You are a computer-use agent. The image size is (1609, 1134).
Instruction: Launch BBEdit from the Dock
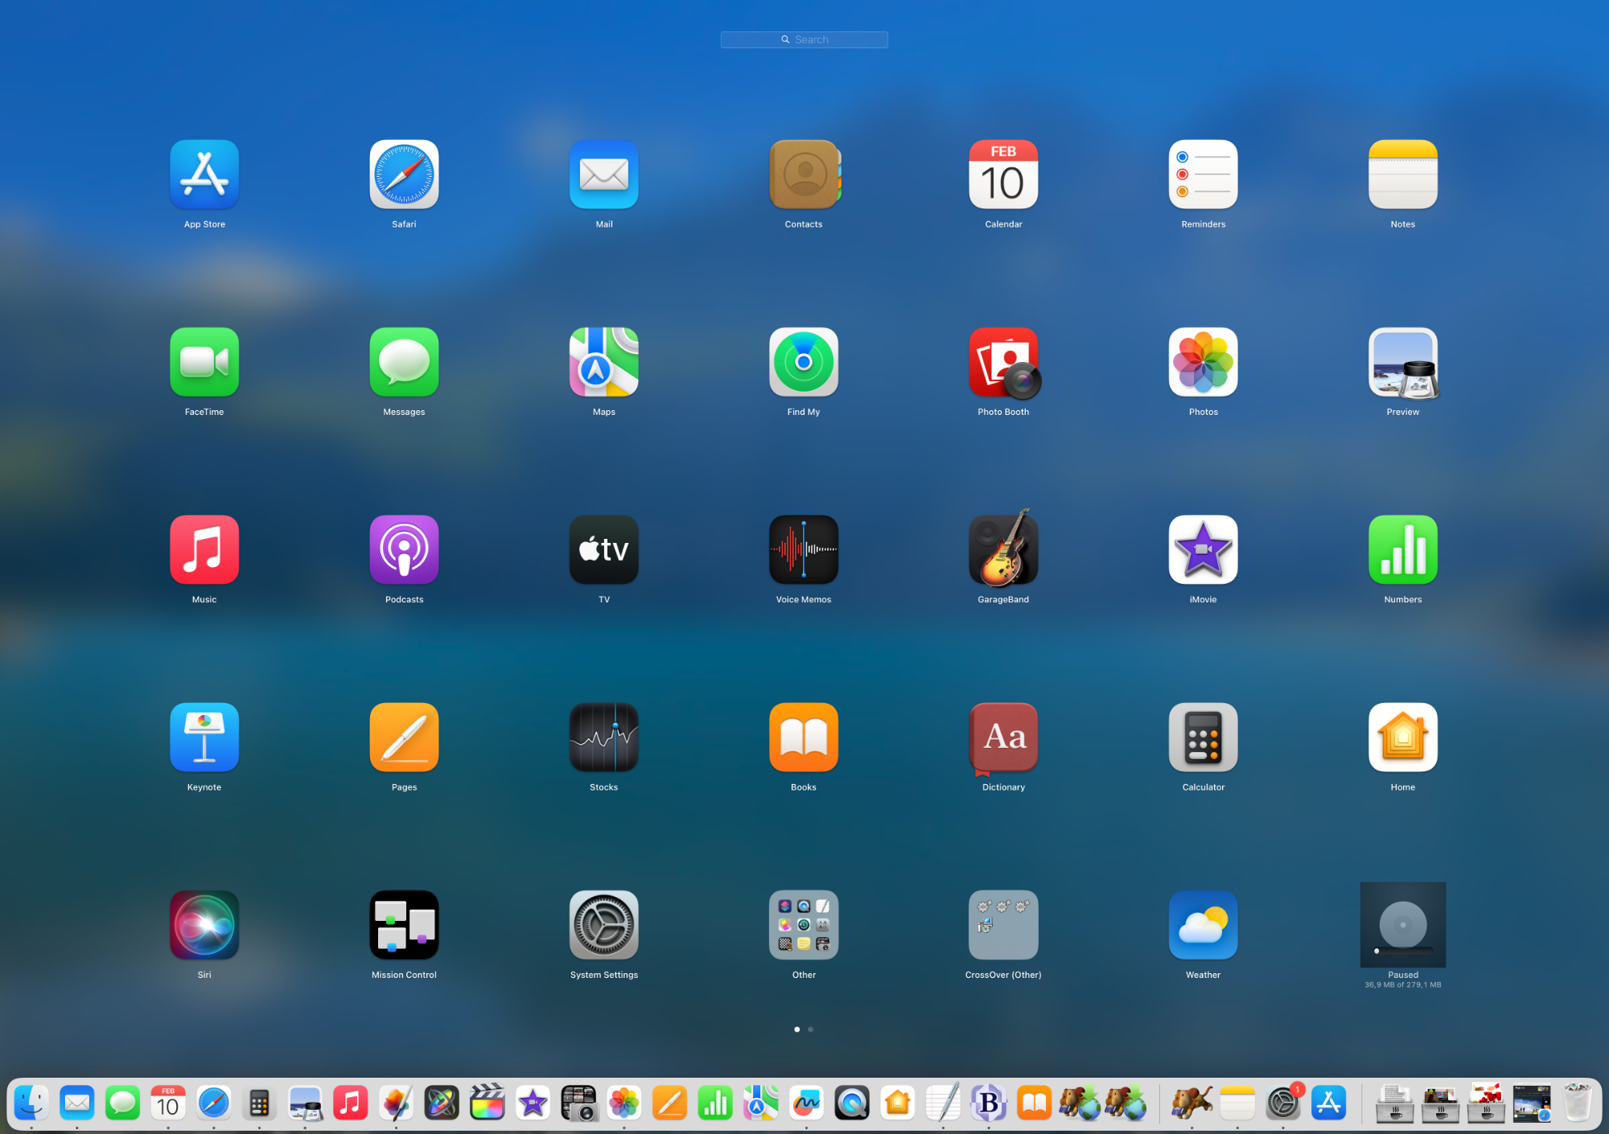coord(989,1103)
